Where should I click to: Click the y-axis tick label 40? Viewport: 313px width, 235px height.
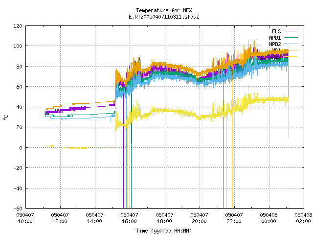tap(19, 107)
